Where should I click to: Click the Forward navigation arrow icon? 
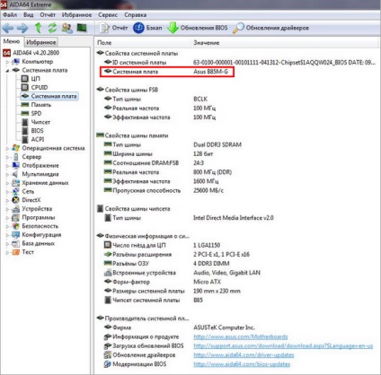coord(22,28)
